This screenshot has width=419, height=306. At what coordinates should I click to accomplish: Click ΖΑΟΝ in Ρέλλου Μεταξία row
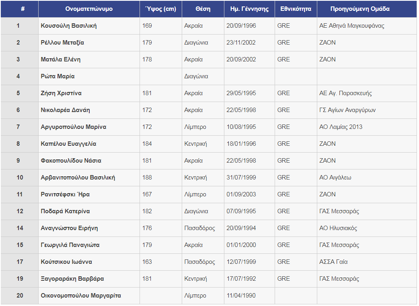coord(327,43)
